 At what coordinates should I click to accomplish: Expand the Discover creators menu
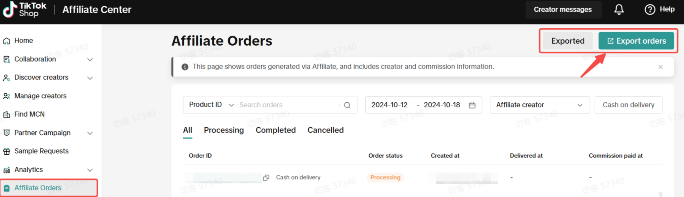[x=90, y=78]
